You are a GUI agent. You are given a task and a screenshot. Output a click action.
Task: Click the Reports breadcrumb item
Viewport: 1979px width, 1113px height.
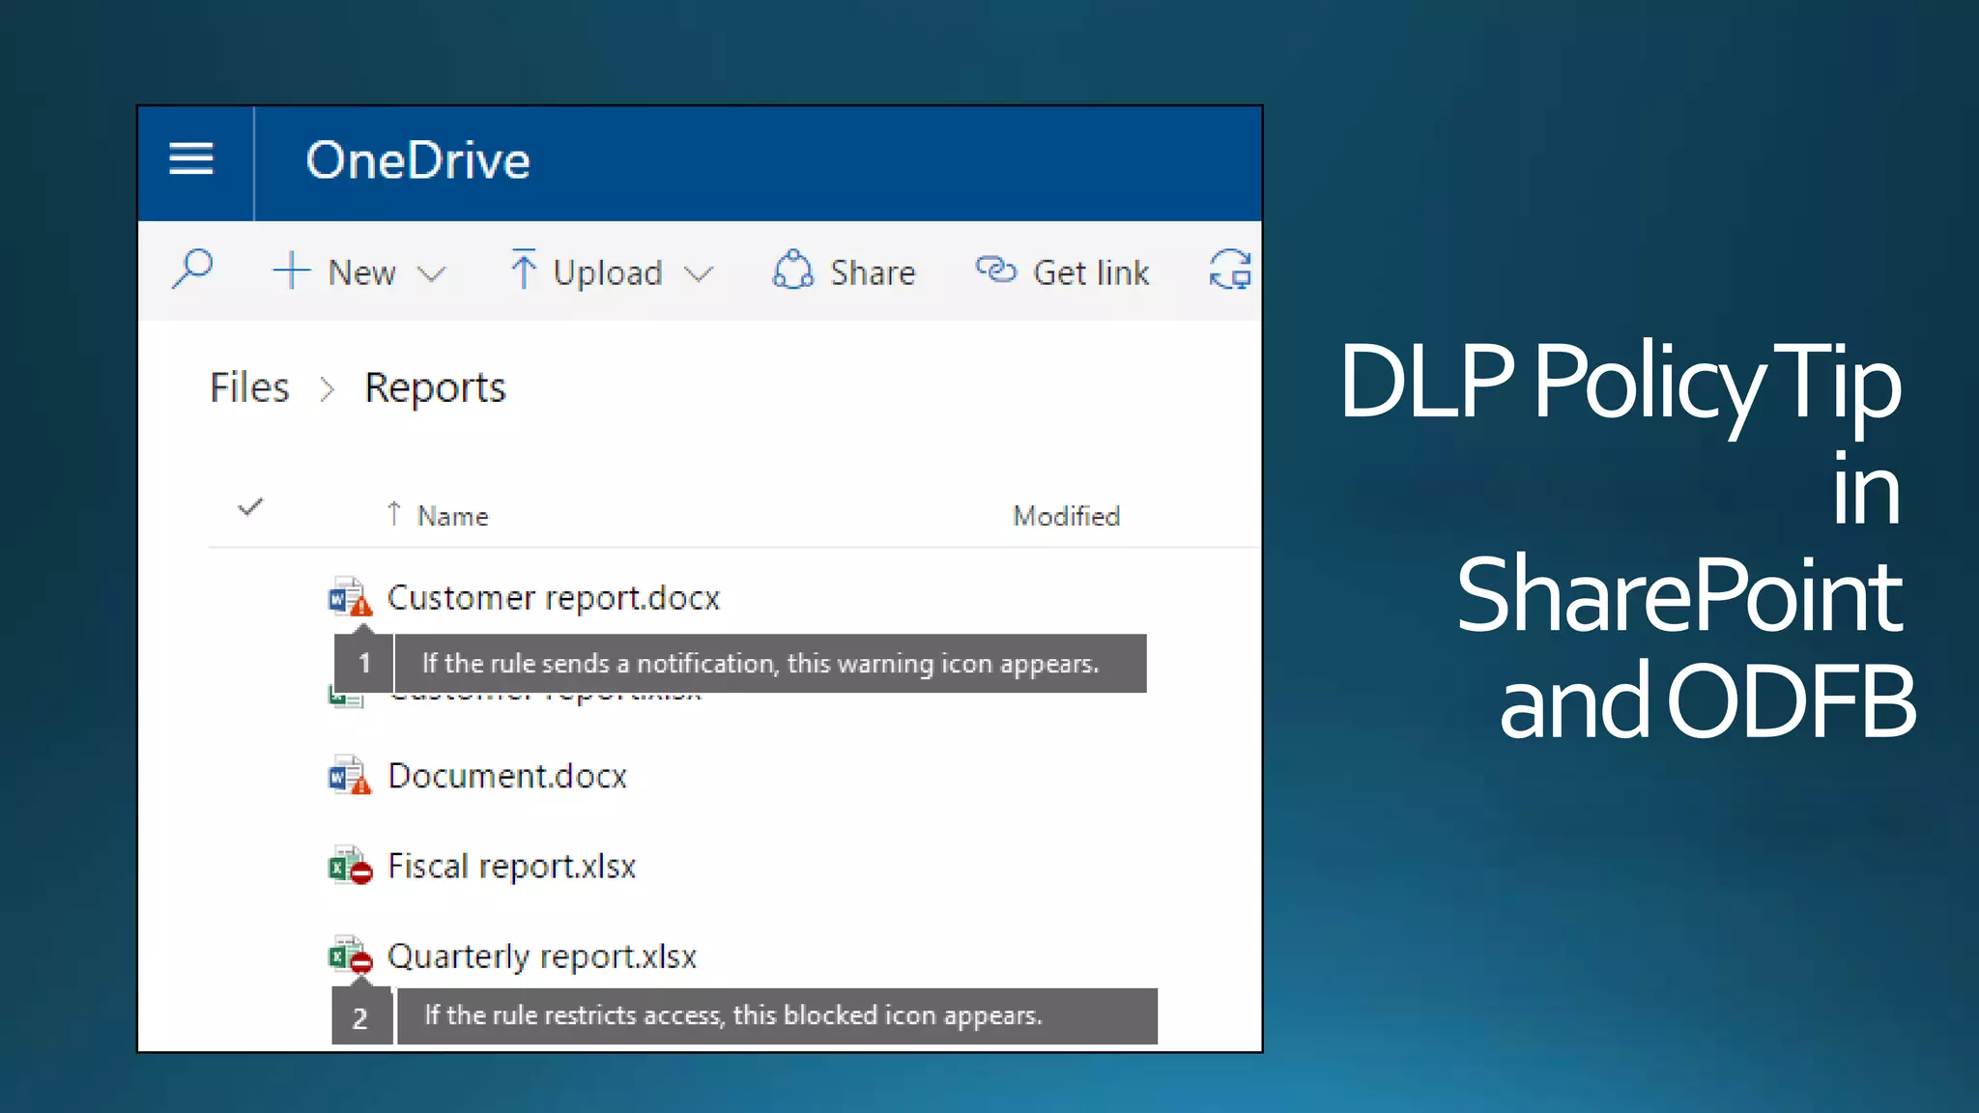coord(435,388)
